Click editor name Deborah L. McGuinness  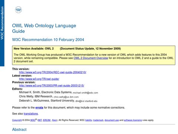click(34, 100)
